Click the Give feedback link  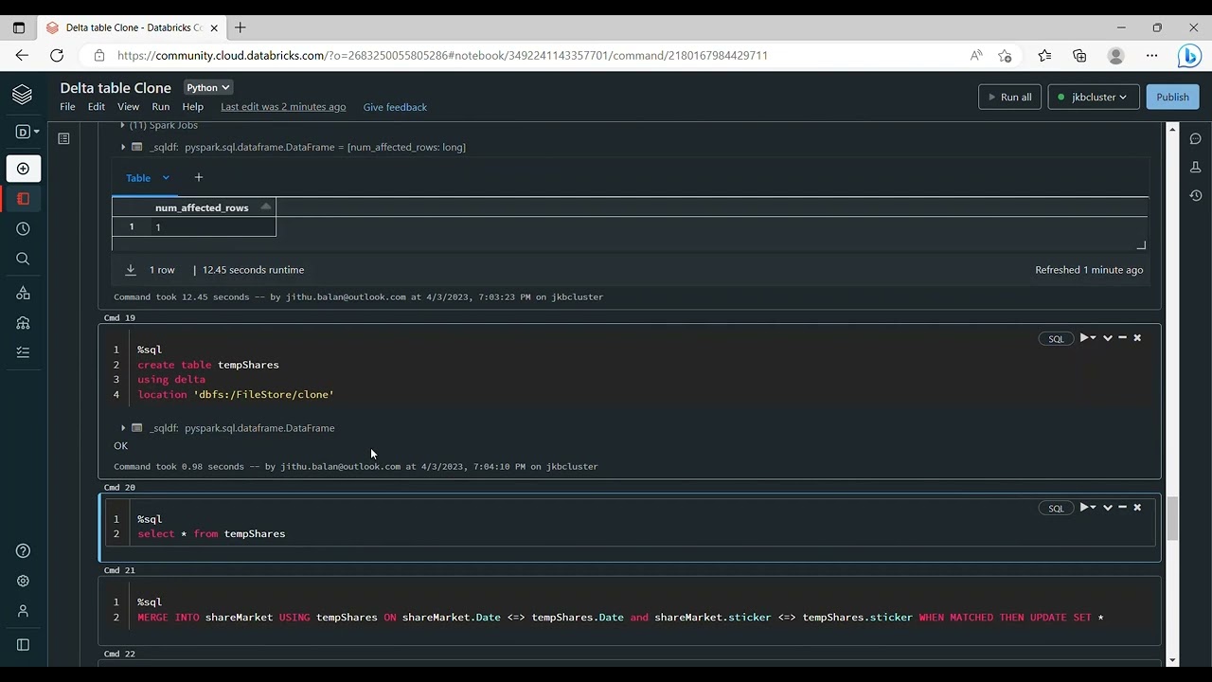(395, 107)
